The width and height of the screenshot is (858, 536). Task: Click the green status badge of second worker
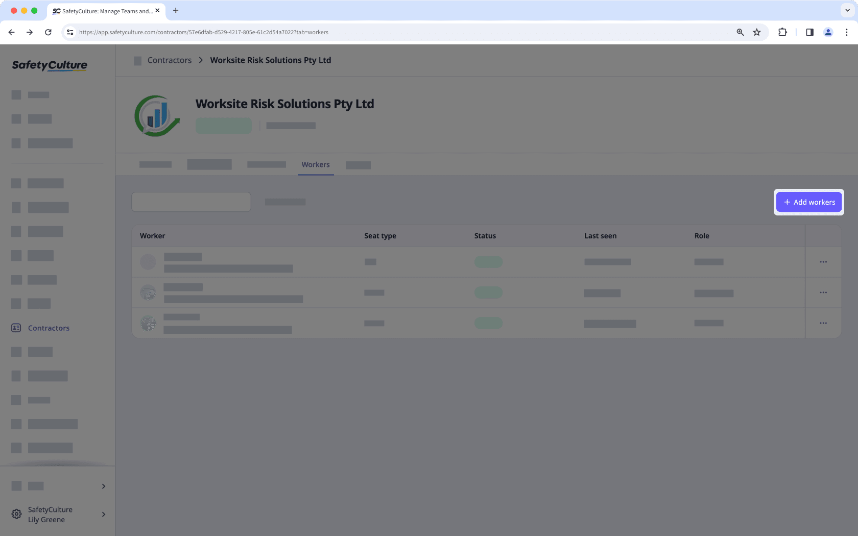point(488,292)
